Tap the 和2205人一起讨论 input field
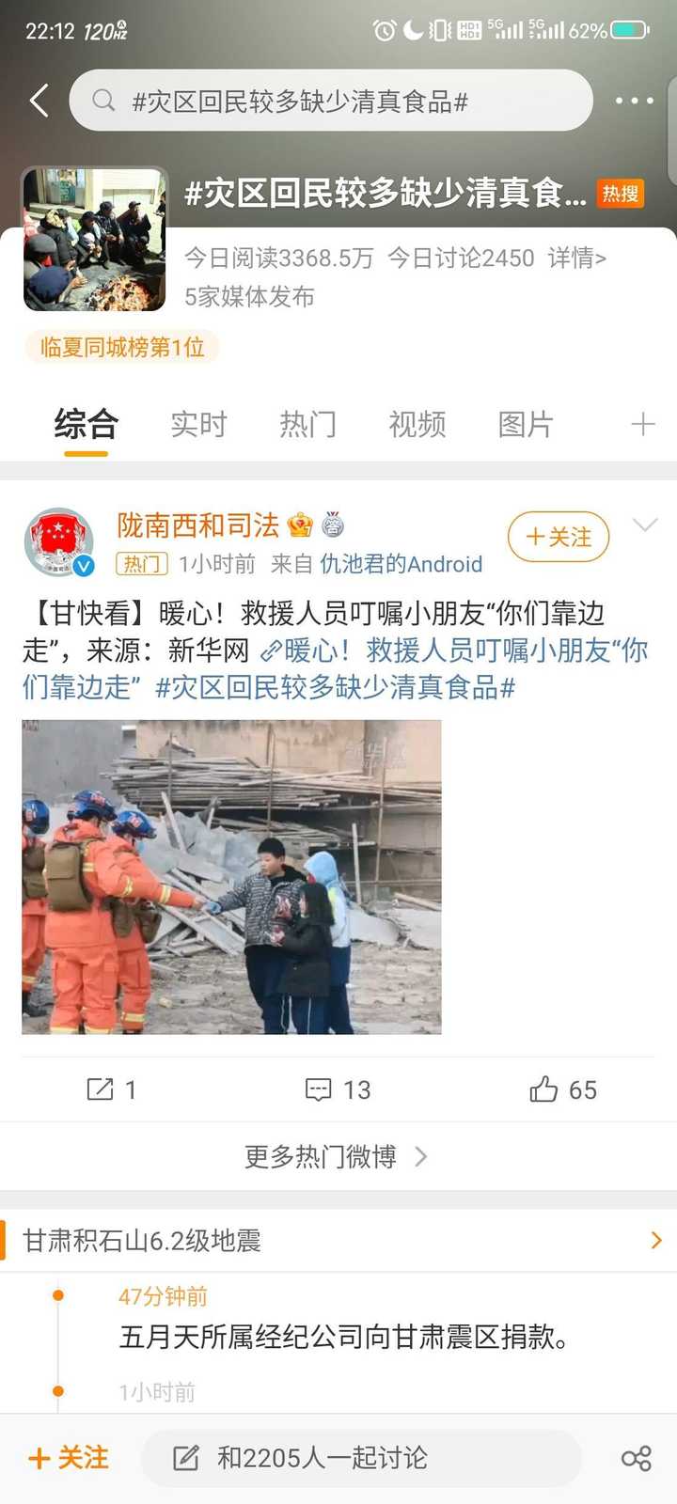The image size is (677, 1504). click(361, 1458)
